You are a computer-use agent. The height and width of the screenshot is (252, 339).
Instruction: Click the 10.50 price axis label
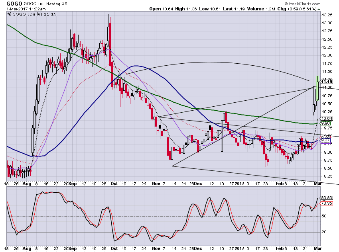[x=327, y=104]
